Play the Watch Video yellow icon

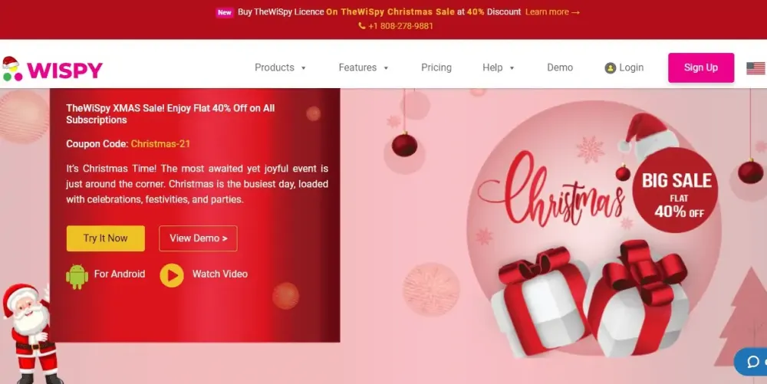tap(172, 275)
